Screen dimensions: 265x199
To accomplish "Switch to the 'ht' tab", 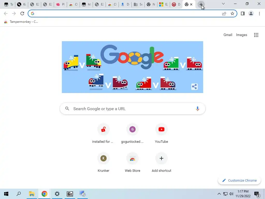I will coord(86,4).
